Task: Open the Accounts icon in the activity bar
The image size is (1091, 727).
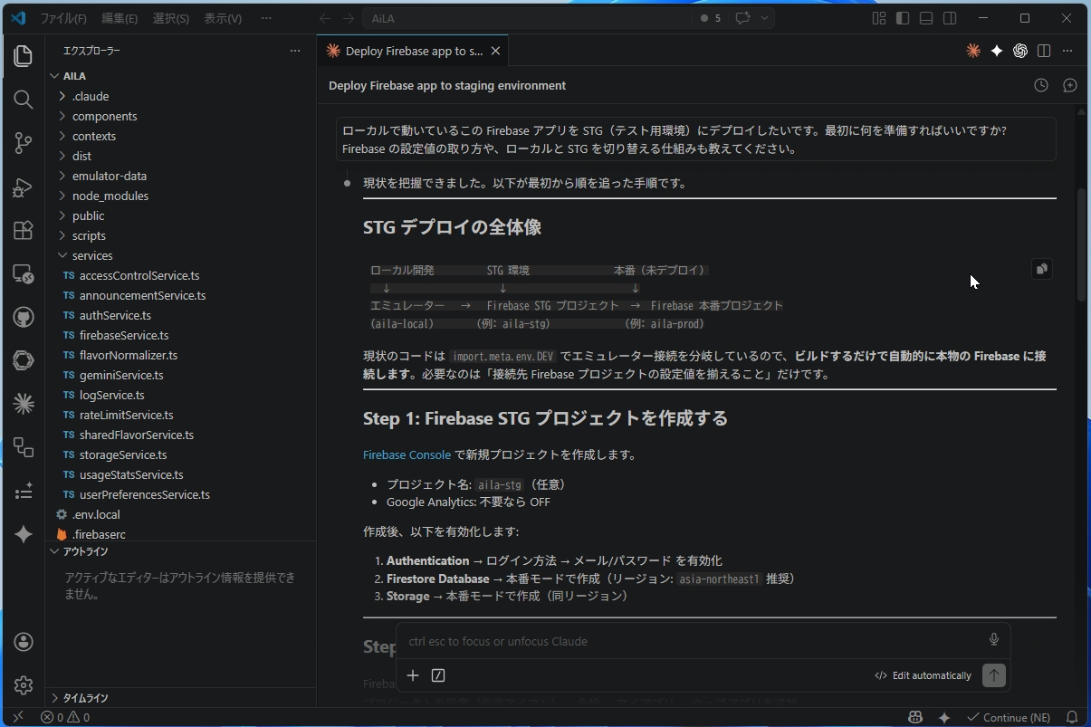Action: coord(24,642)
